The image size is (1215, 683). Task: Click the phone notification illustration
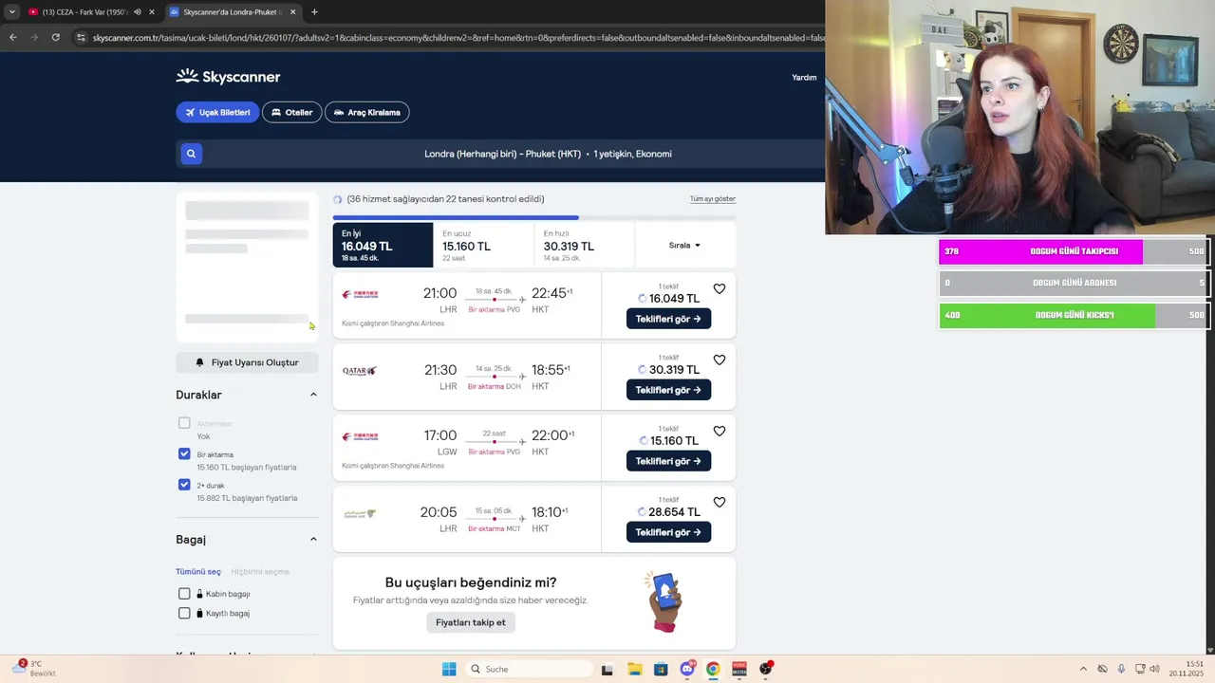[665, 601]
